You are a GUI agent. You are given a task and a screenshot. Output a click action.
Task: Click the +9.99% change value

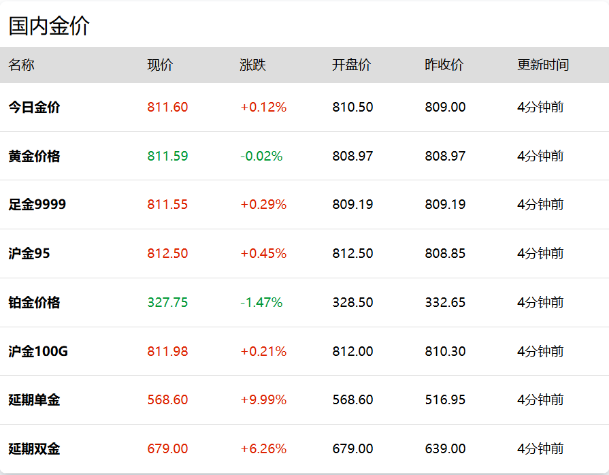coord(263,399)
